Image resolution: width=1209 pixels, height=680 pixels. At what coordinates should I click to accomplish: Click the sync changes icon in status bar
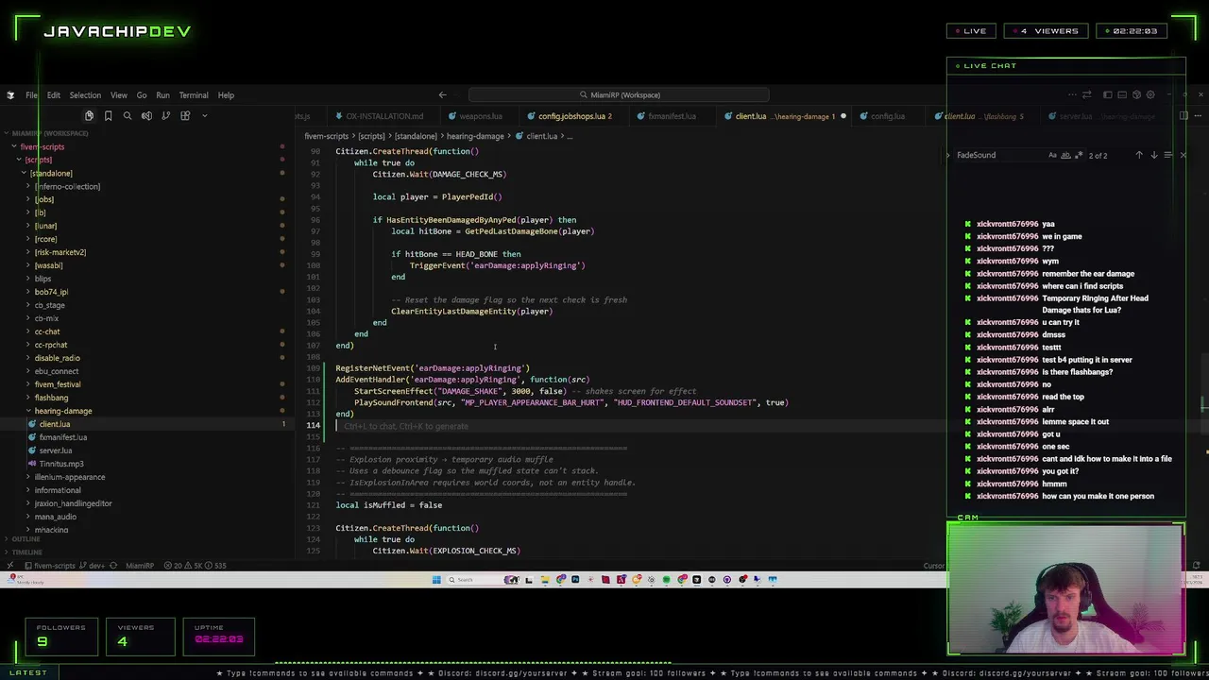[x=113, y=566]
